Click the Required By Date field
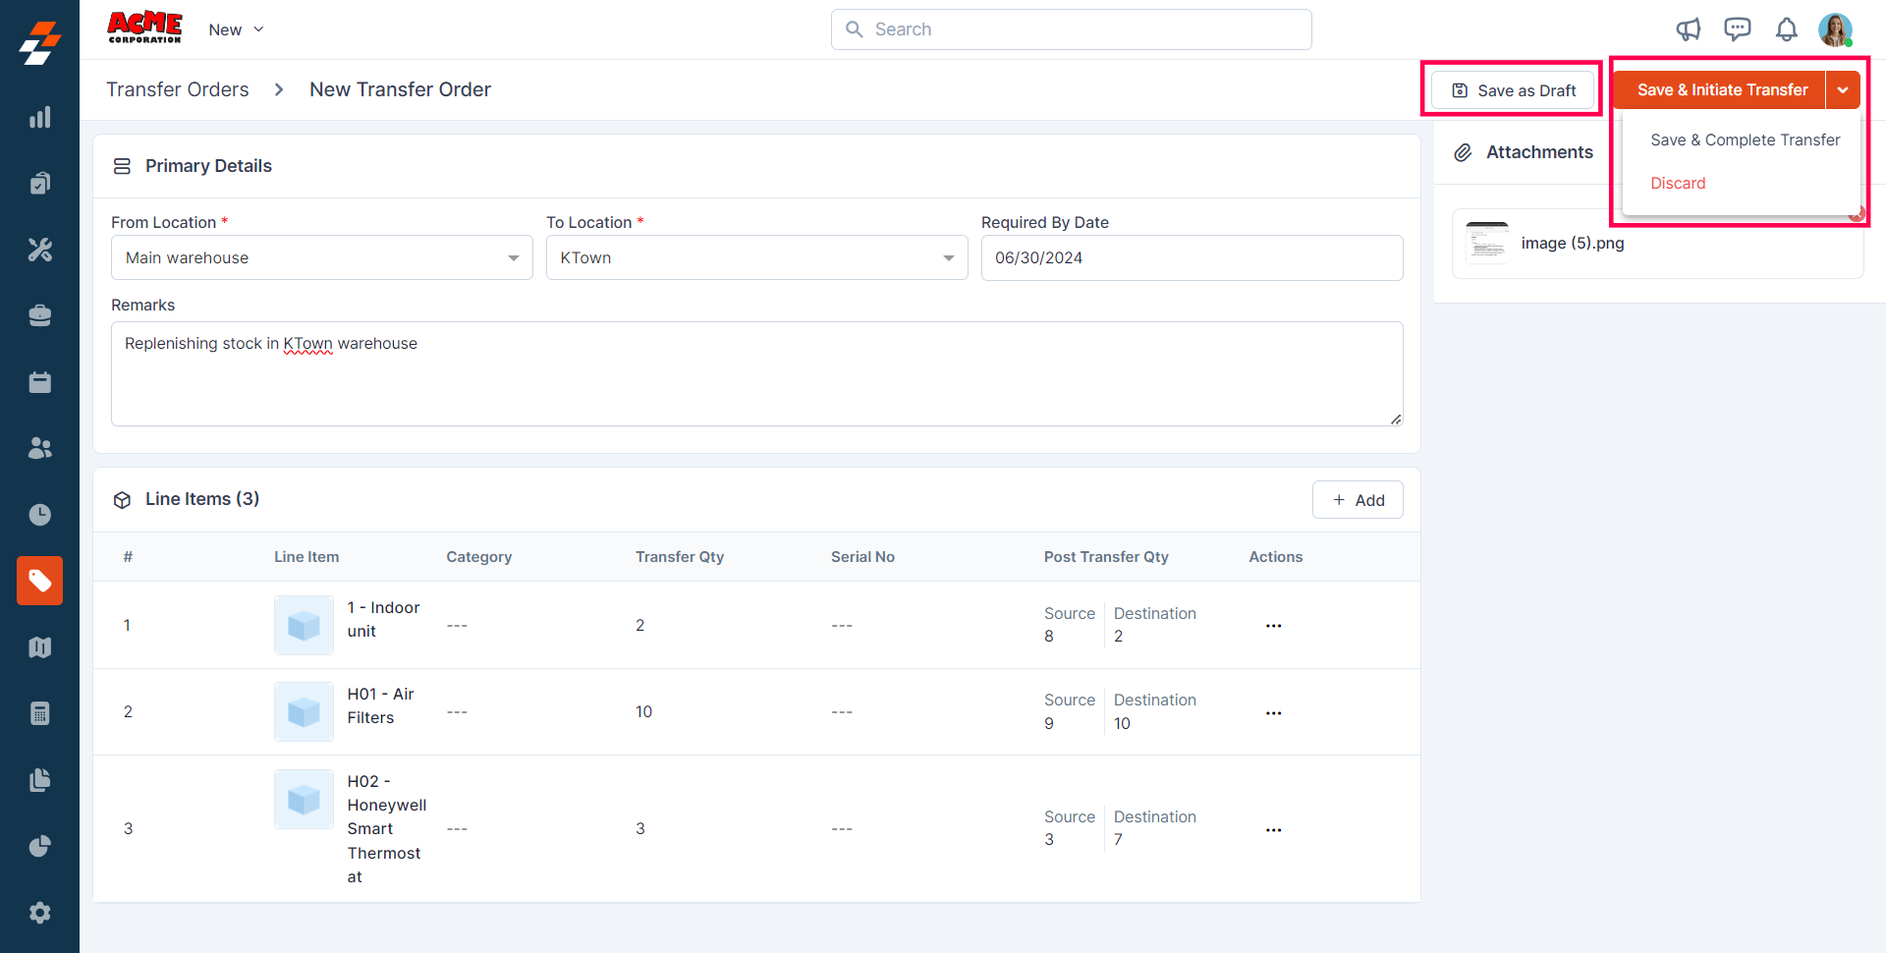1886x953 pixels. (1192, 257)
